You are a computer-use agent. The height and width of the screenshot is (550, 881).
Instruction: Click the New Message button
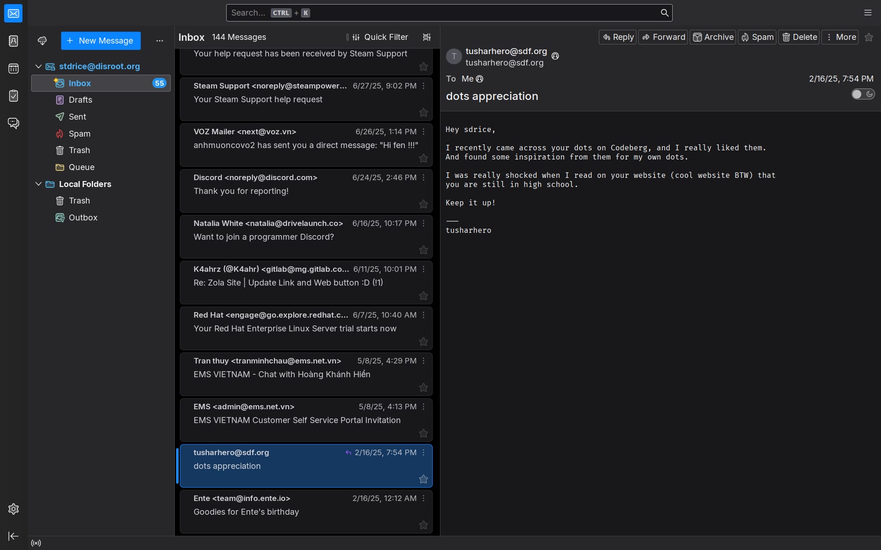[100, 41]
